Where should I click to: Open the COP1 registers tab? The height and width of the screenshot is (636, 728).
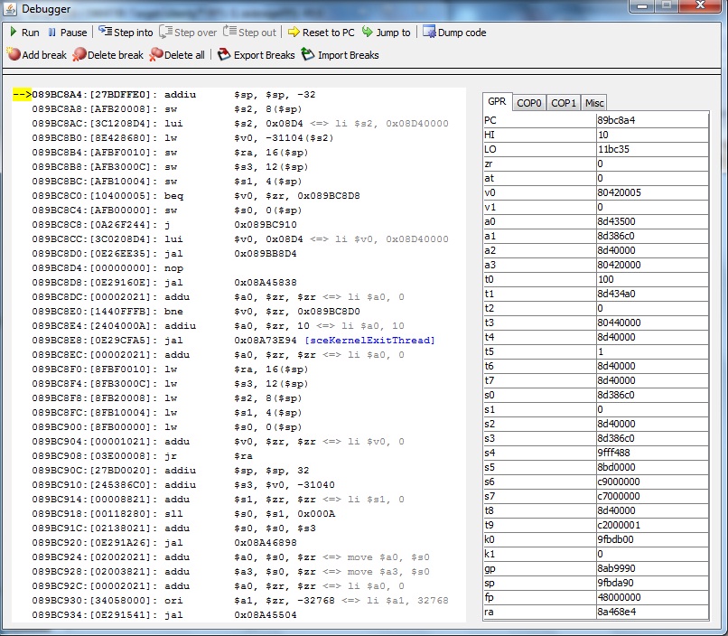tap(564, 103)
